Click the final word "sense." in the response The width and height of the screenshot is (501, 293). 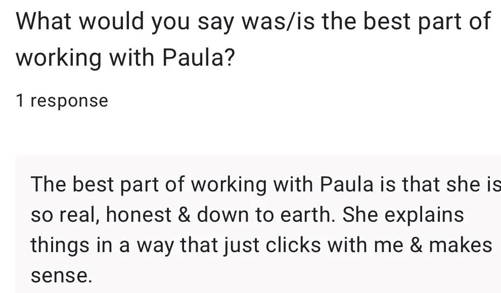pyautogui.click(x=61, y=276)
